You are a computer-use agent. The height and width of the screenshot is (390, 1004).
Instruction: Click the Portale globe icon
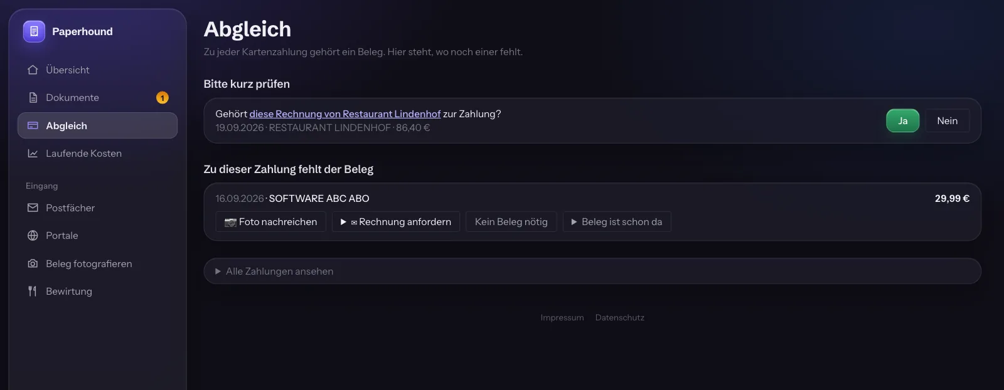pos(33,235)
